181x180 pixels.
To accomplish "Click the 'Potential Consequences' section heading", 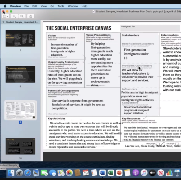I will (63, 90).
